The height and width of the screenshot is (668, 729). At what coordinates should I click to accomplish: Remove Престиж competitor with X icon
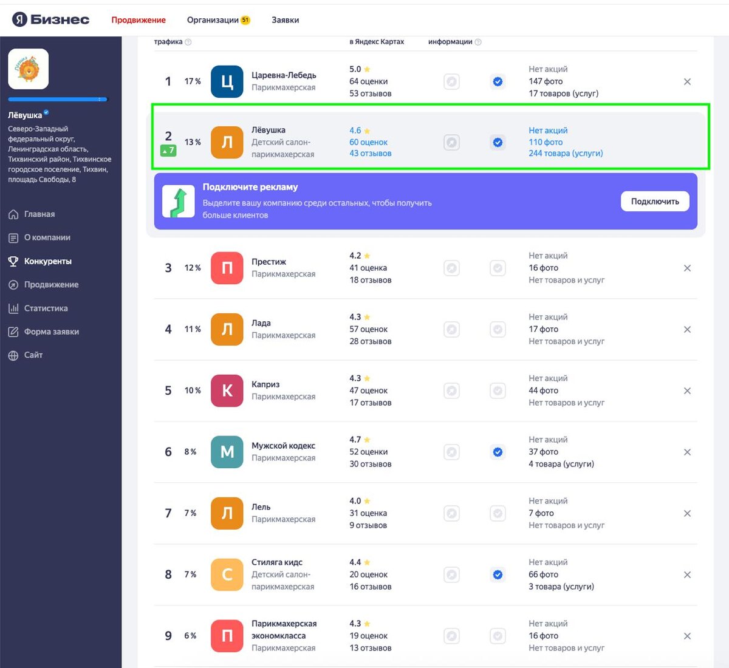(x=687, y=268)
